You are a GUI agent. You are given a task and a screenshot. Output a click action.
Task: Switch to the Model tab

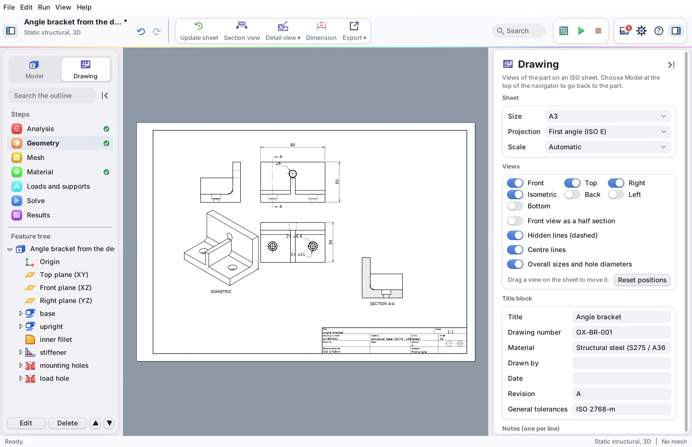34,70
